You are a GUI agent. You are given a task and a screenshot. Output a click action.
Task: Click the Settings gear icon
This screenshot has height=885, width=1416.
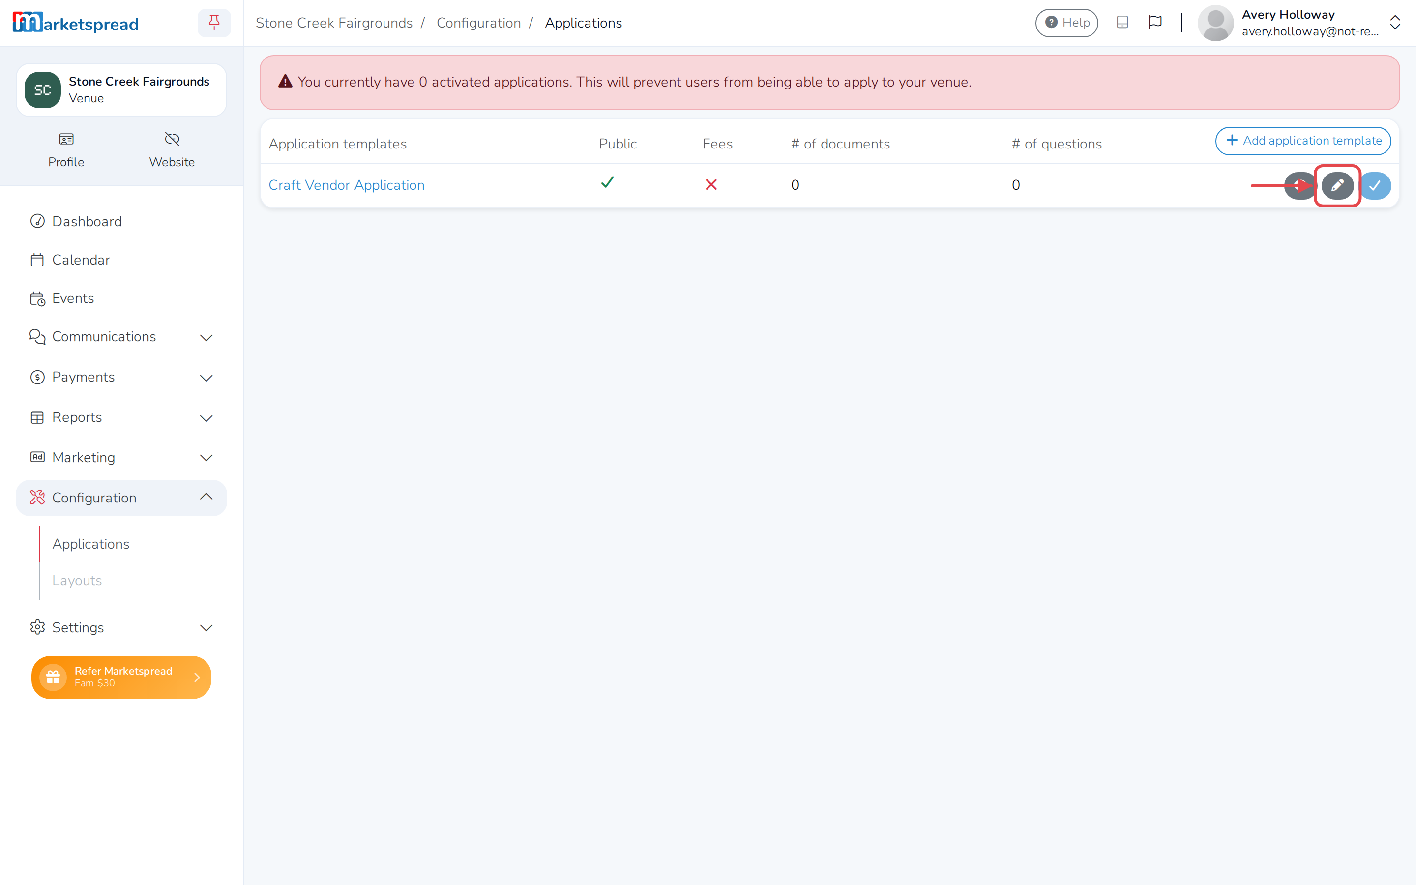tap(37, 627)
